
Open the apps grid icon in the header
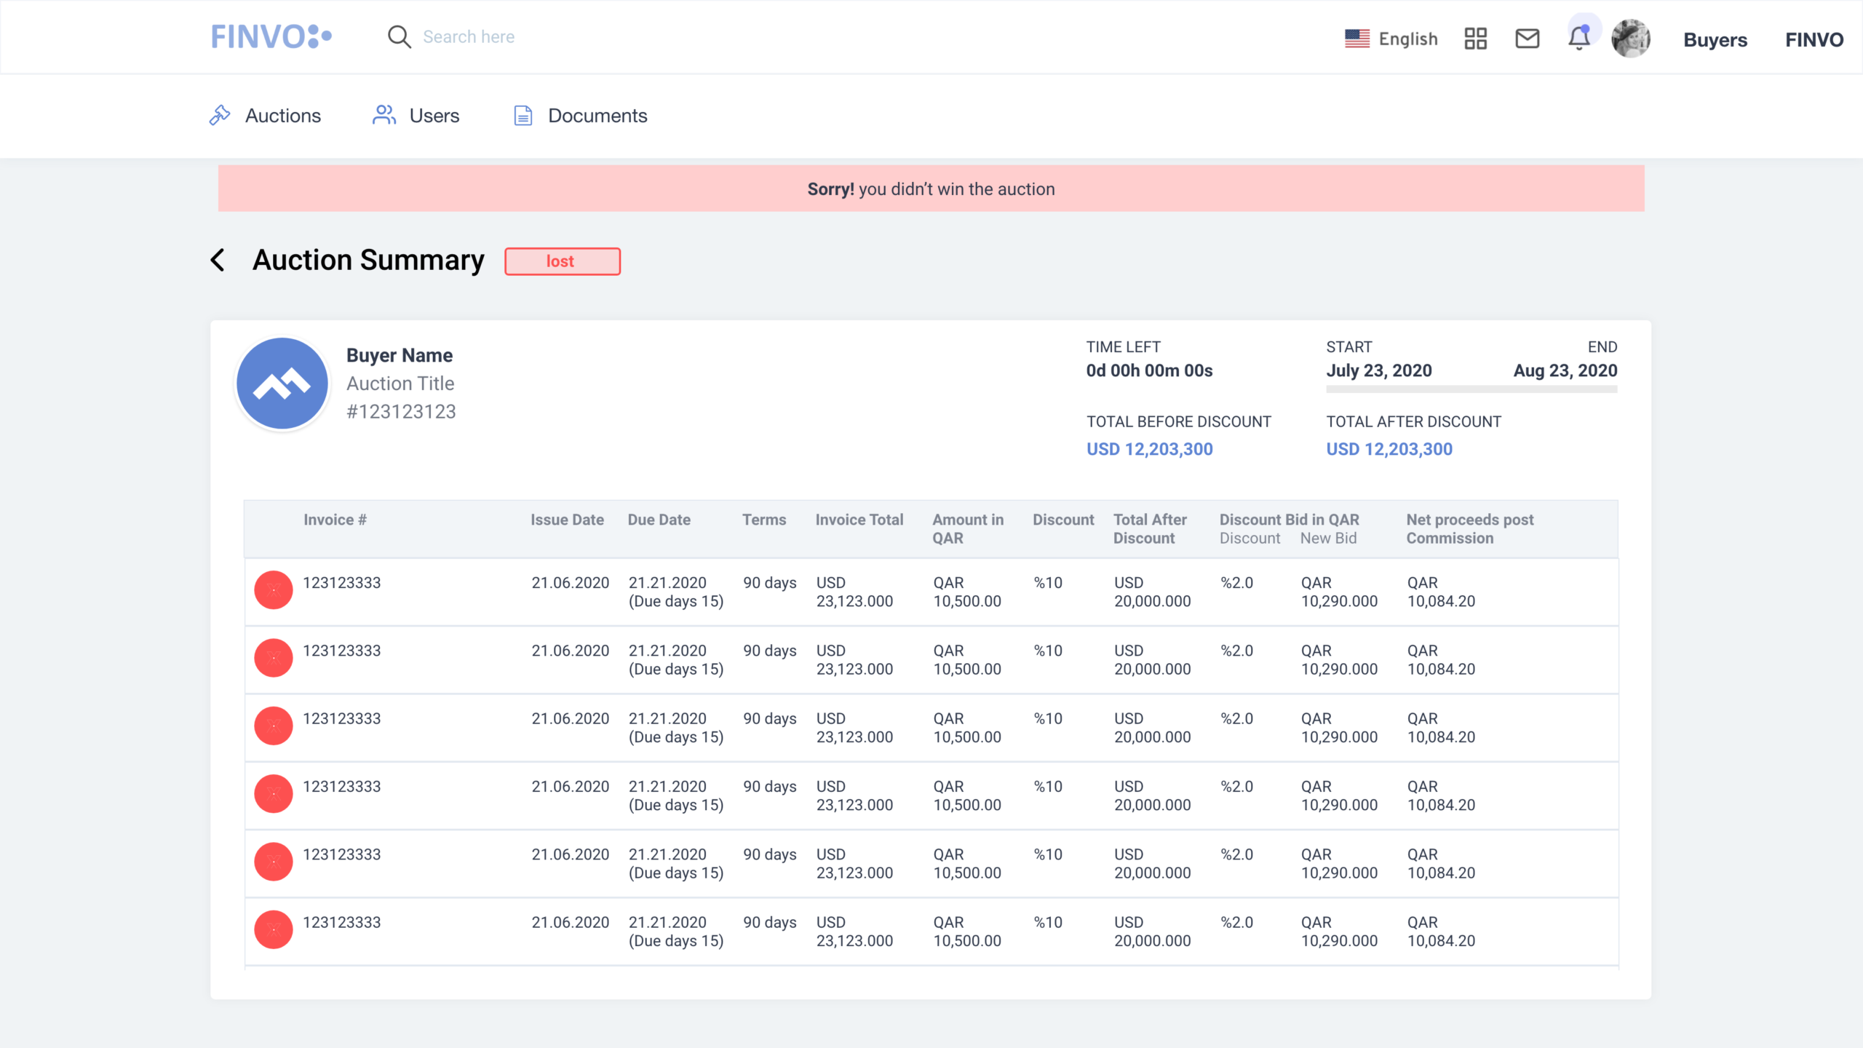pos(1474,39)
